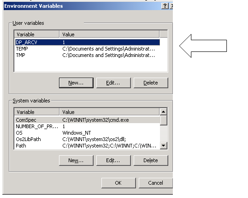This screenshot has height=198, width=248.
Task: Edit the selected user variable
Action: (113, 83)
